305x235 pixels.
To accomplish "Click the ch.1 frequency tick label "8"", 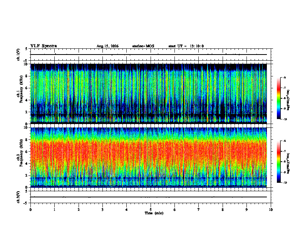I will (x=27, y=76).
